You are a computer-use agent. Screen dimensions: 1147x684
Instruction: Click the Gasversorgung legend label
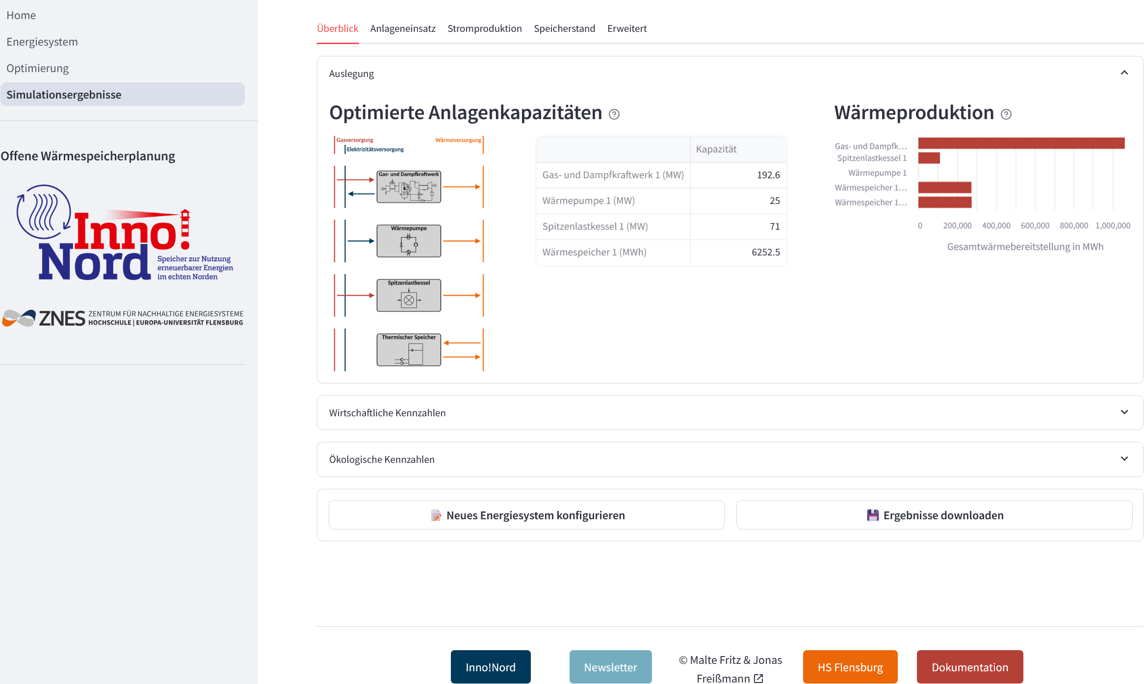click(355, 140)
